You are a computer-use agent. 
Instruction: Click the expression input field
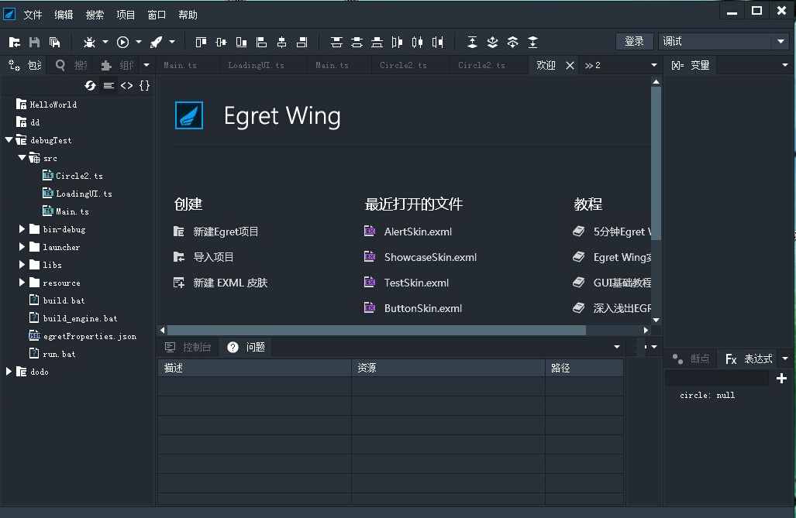tap(717, 378)
